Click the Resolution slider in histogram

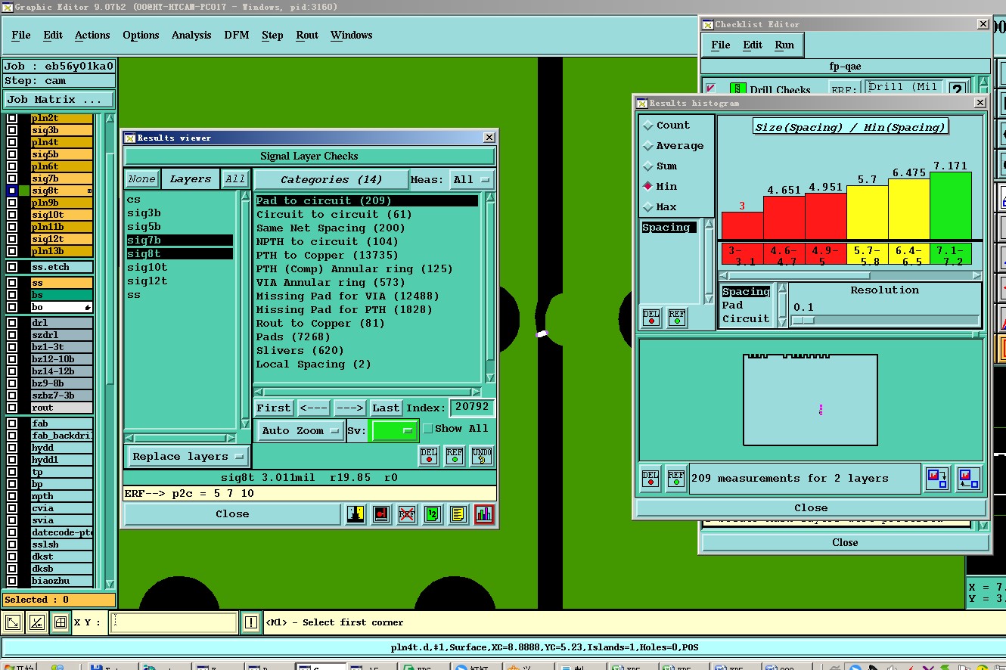[885, 321]
